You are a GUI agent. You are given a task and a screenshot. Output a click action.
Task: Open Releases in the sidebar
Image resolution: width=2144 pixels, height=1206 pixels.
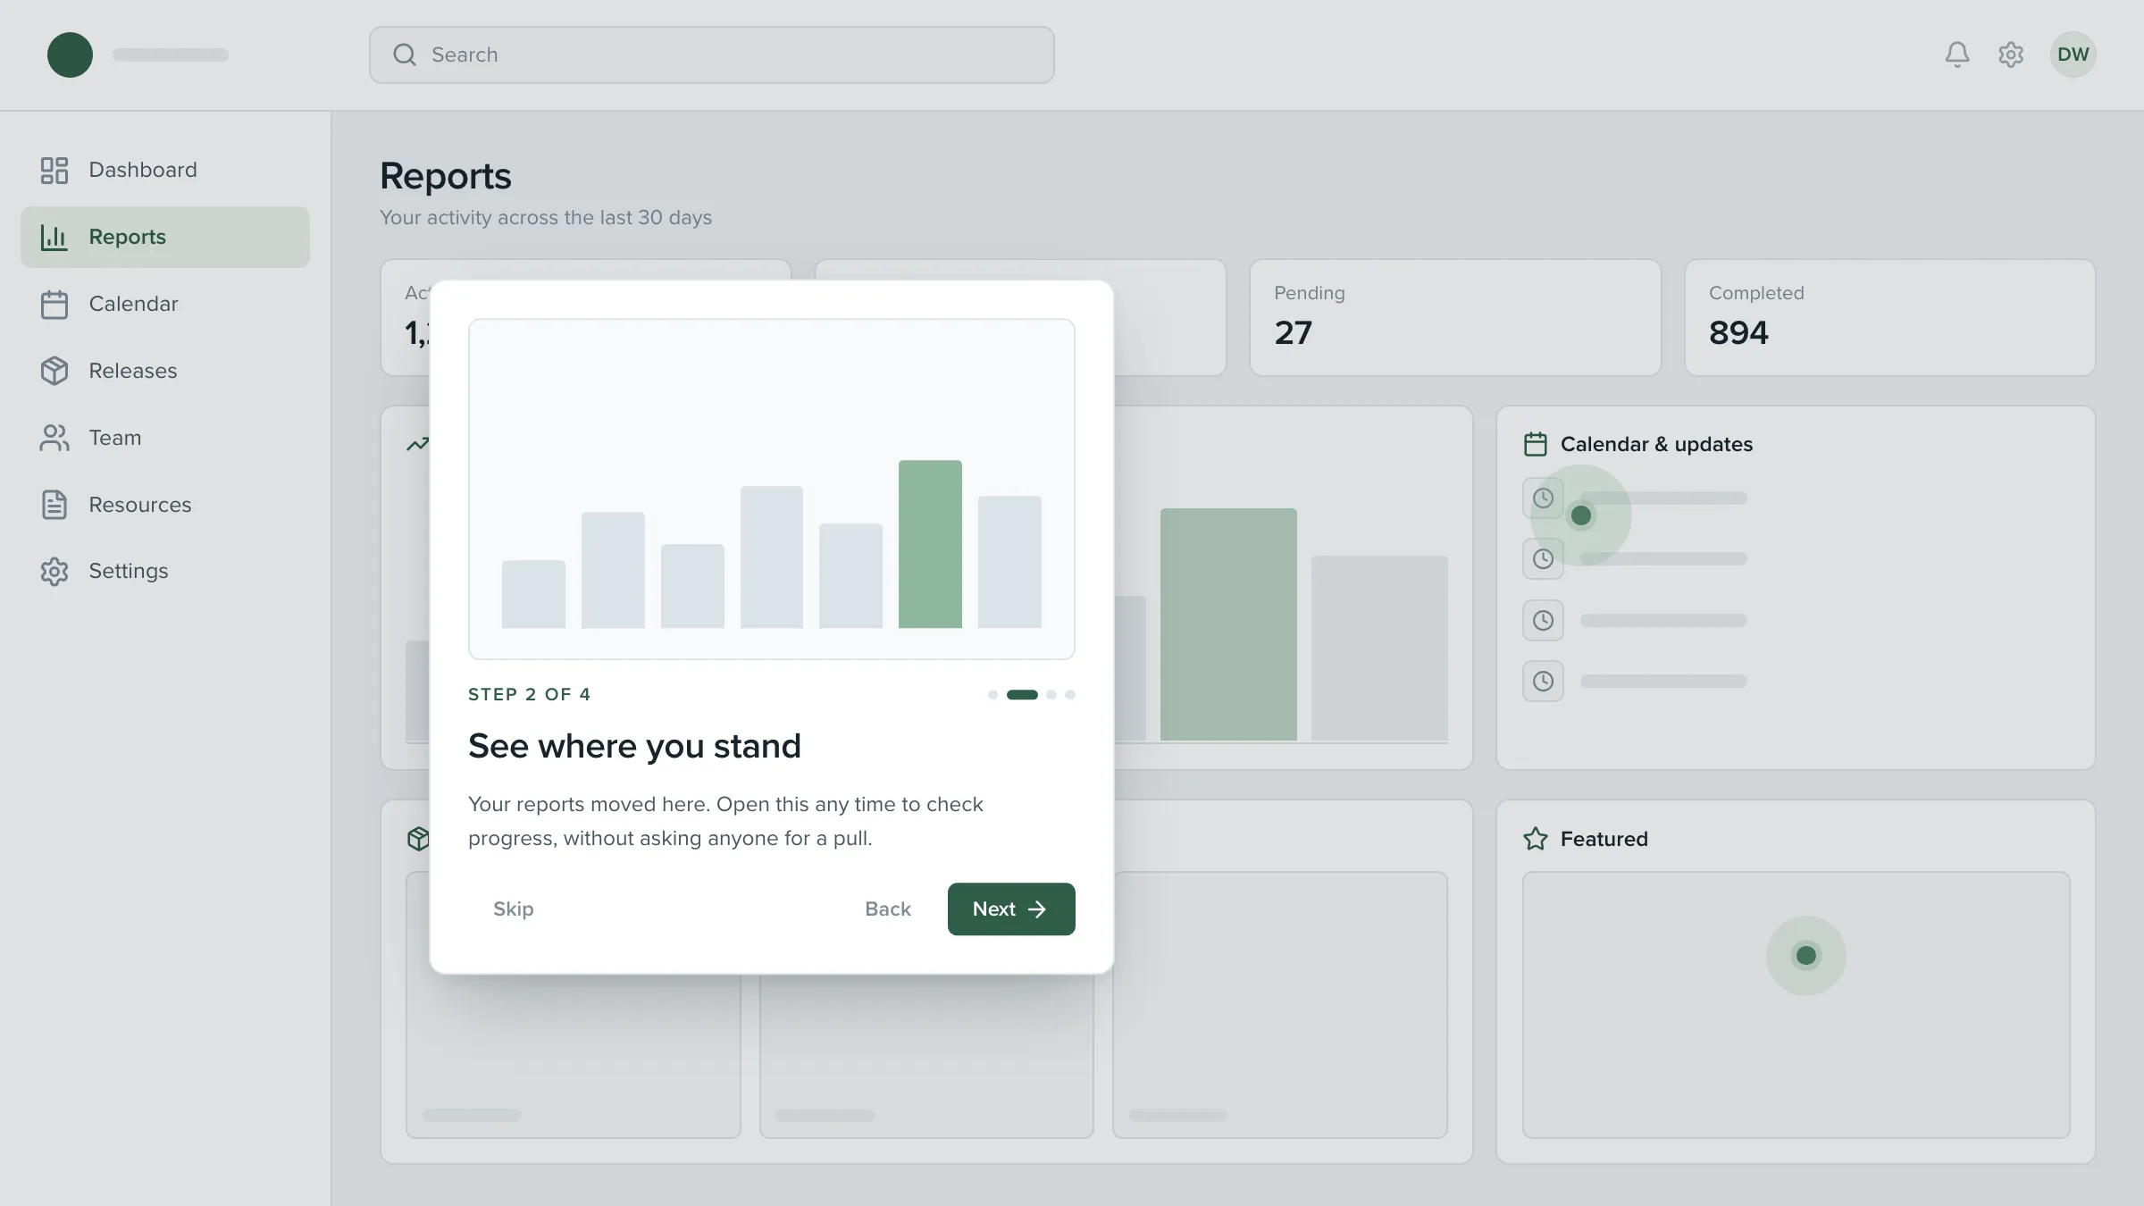[x=165, y=371]
